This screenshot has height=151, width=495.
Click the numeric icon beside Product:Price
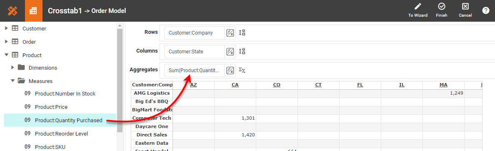tap(27, 107)
